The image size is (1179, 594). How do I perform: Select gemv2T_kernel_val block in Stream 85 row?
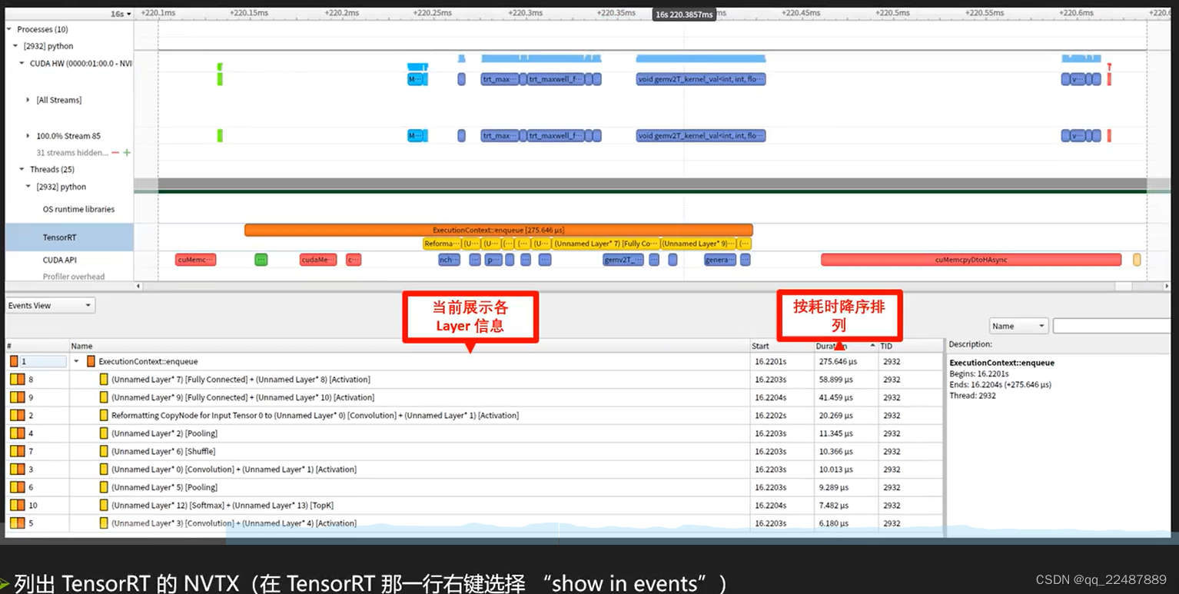[701, 136]
